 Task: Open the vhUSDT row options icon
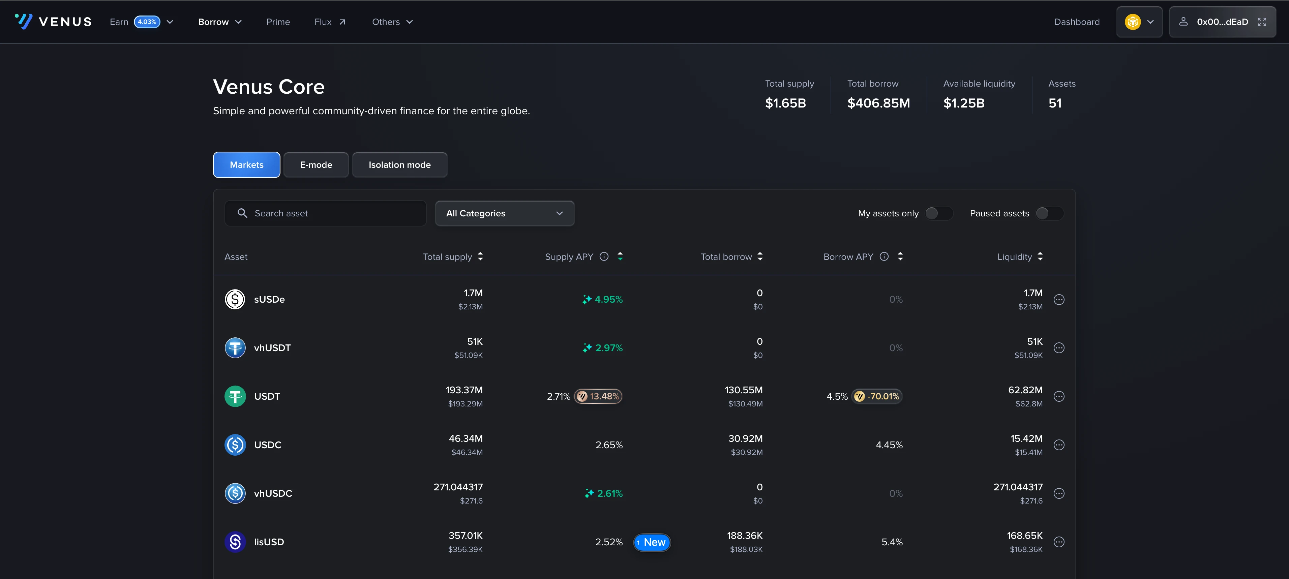[1059, 348]
